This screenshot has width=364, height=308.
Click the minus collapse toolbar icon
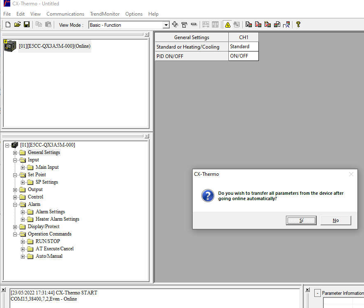click(194, 24)
